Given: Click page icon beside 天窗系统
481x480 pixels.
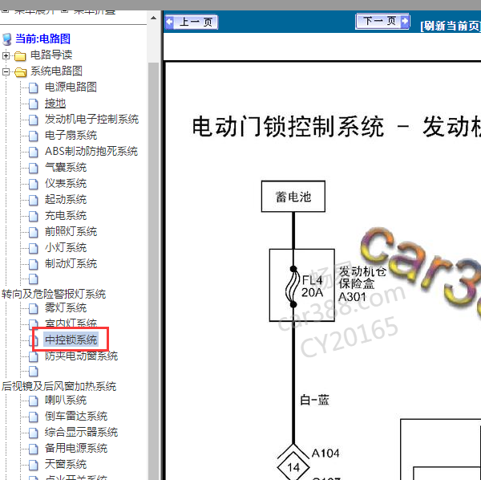Looking at the screenshot, I should tap(34, 465).
